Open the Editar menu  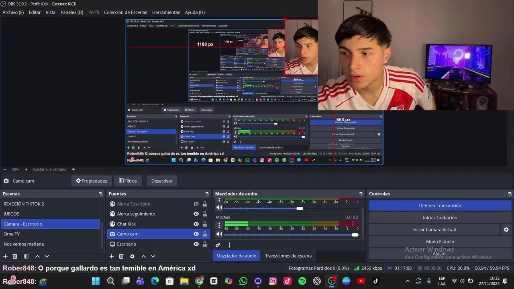click(x=35, y=12)
